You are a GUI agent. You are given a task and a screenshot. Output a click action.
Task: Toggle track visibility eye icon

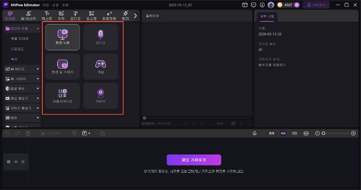16,162
